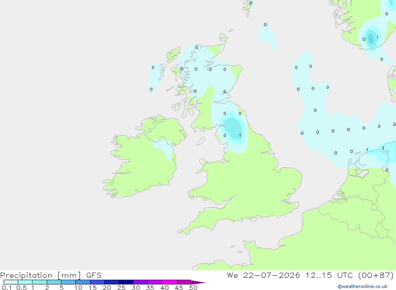Select the 40–45 mm magenta legend swatch
The width and height of the screenshot is (396, 290).
(x=169, y=282)
